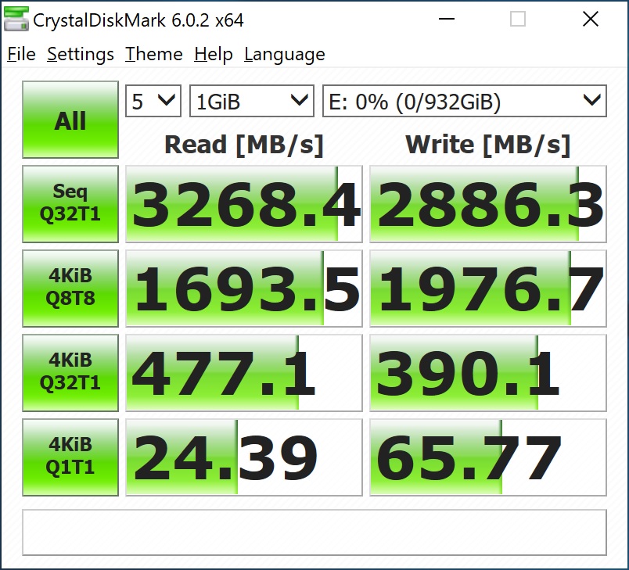Start the 4KiB Q32T1 test
This screenshot has width=629, height=570.
pyautogui.click(x=70, y=373)
